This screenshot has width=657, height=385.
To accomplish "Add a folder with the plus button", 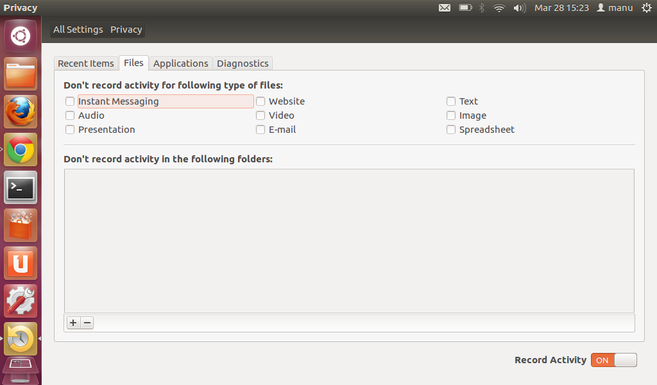I will tap(73, 323).
